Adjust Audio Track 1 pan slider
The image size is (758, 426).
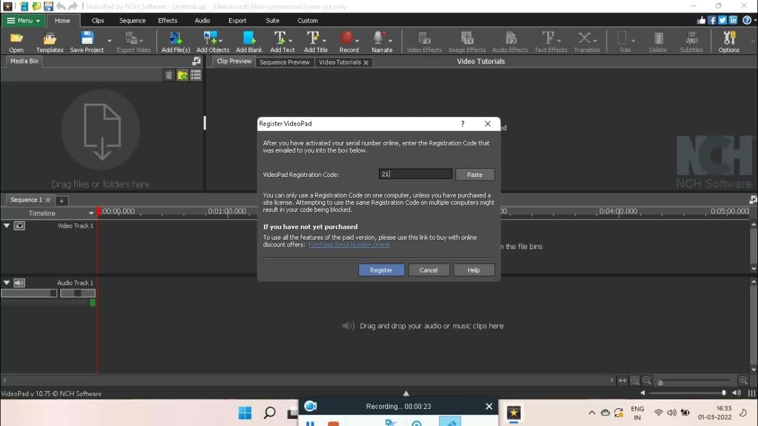(x=78, y=293)
